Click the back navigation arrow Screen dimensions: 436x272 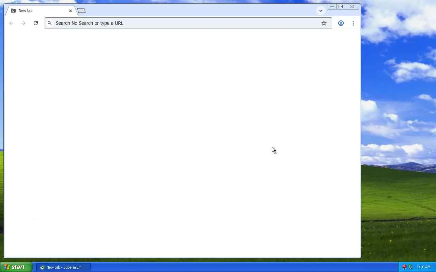(11, 23)
